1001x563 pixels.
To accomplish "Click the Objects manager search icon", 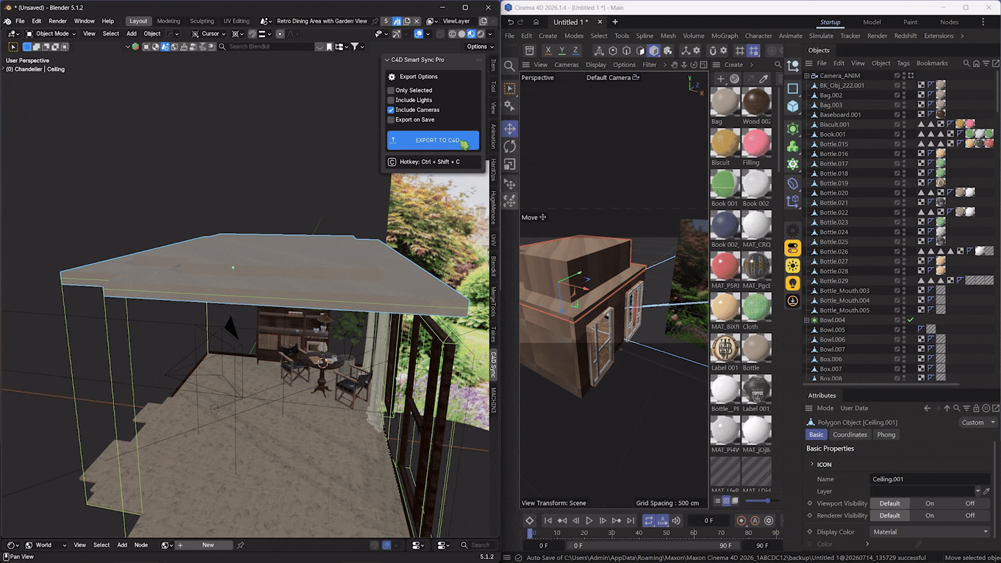I will point(966,63).
